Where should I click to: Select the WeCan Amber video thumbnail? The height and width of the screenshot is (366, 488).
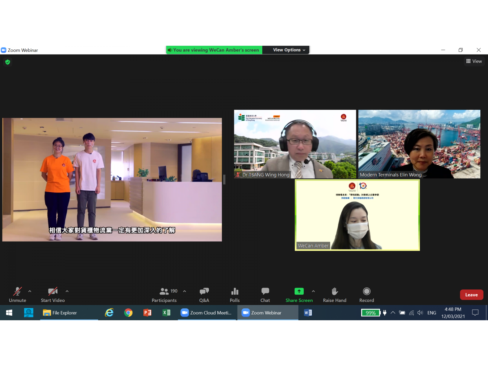coord(357,215)
